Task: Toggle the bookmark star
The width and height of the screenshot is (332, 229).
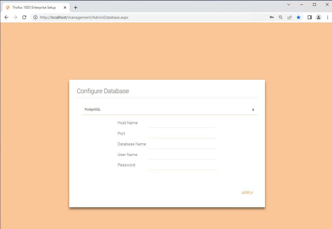Action: [x=299, y=17]
